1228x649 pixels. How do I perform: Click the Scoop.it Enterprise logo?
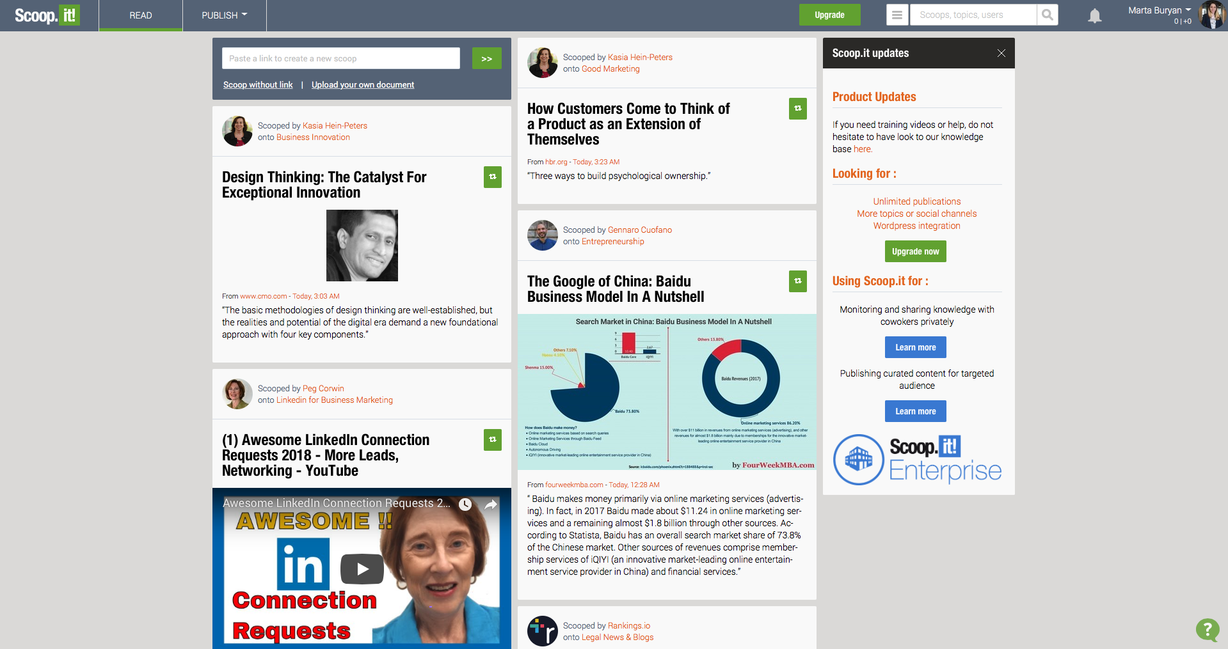[917, 460]
